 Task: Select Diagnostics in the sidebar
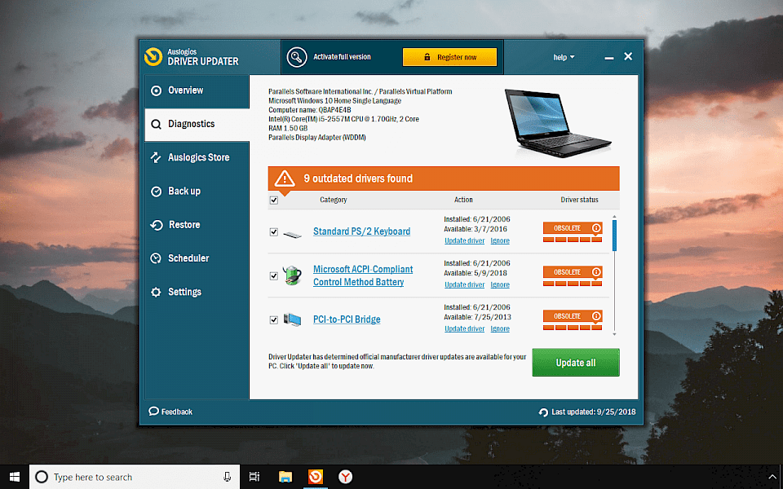tap(197, 124)
